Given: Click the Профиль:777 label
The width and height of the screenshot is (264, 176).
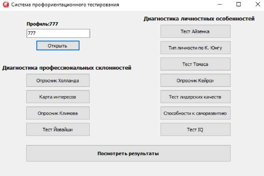Looking at the screenshot, I should 42,24.
